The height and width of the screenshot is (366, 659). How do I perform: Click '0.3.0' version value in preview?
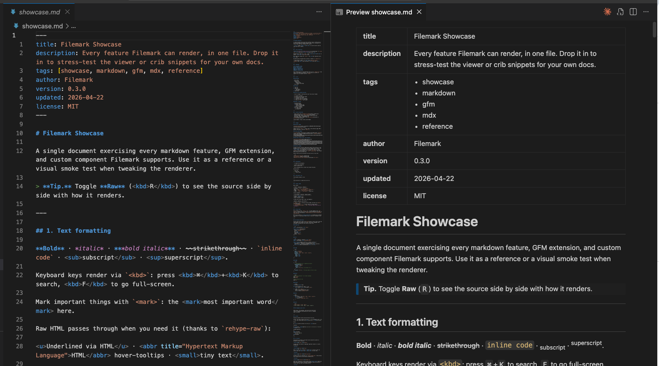(x=422, y=161)
